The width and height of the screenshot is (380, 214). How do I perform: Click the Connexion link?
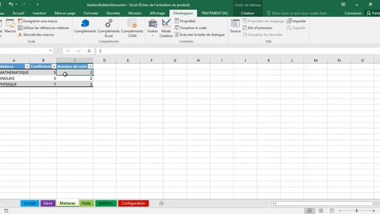(x=353, y=13)
